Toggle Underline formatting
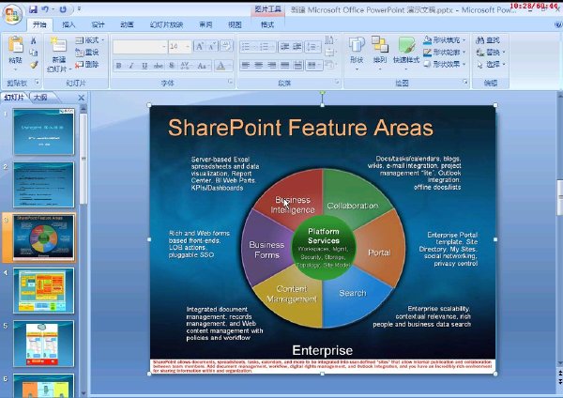Screen dimensions: 563x398 pos(145,66)
